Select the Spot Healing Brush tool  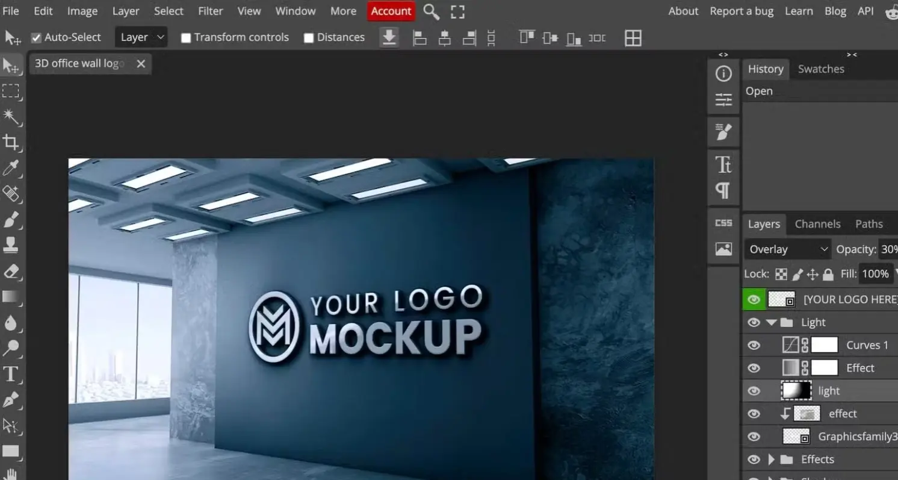[x=11, y=194]
